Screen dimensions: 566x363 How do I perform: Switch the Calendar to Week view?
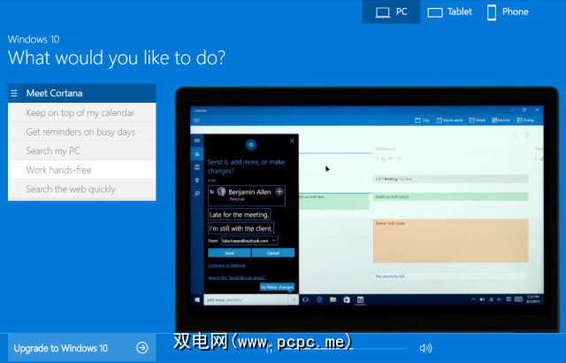tap(478, 120)
